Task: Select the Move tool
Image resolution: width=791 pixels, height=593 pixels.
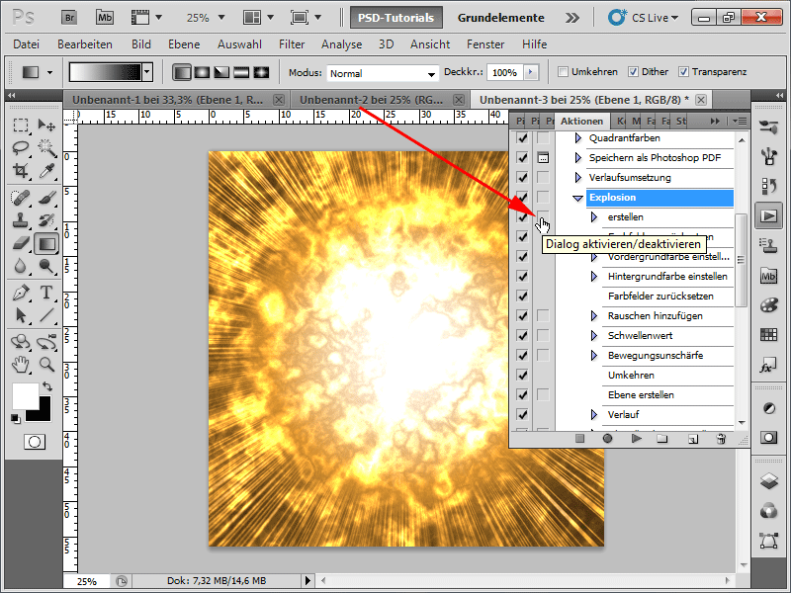Action: pos(46,125)
